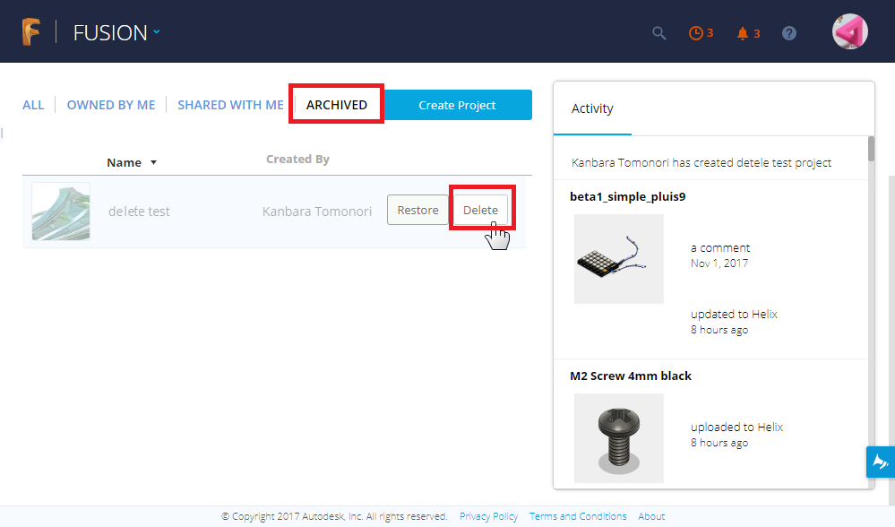
Task: Select the ARCHIVED tab
Action: [x=336, y=105]
